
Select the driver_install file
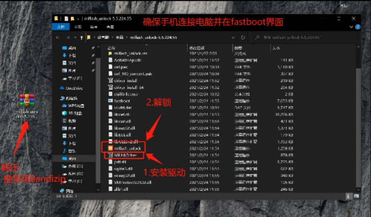tap(124, 80)
